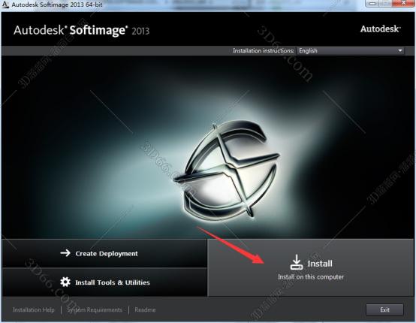Close the Softimage installer window
This screenshot has height=323, width=416.
[403, 3]
